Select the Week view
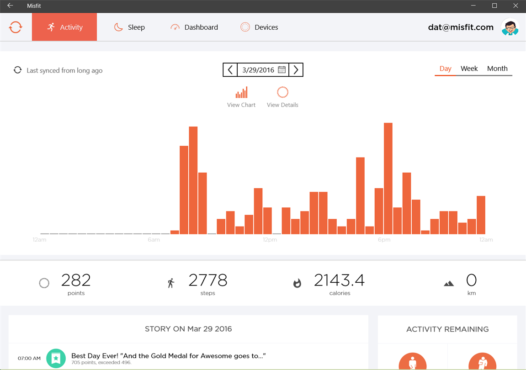This screenshot has height=370, width=526. click(x=469, y=69)
